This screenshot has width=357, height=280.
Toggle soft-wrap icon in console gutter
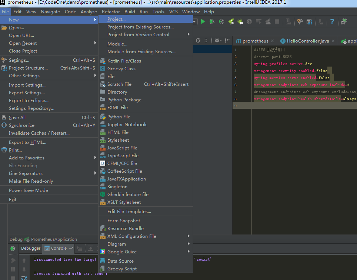click(24, 278)
